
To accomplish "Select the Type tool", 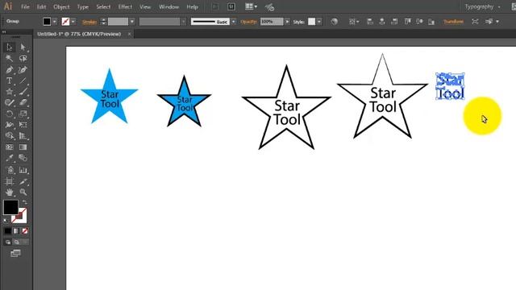I will click(9, 81).
